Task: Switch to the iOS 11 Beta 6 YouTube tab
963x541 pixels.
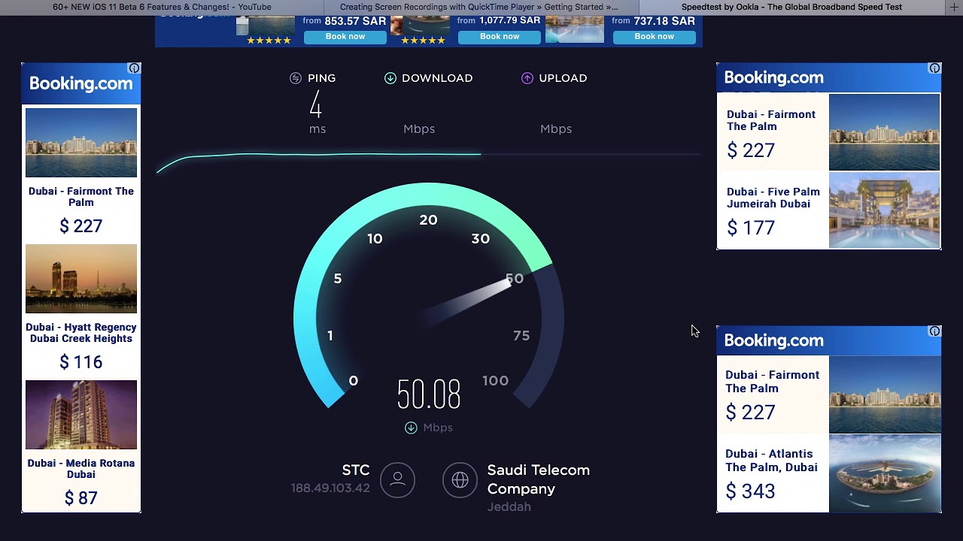Action: click(162, 7)
